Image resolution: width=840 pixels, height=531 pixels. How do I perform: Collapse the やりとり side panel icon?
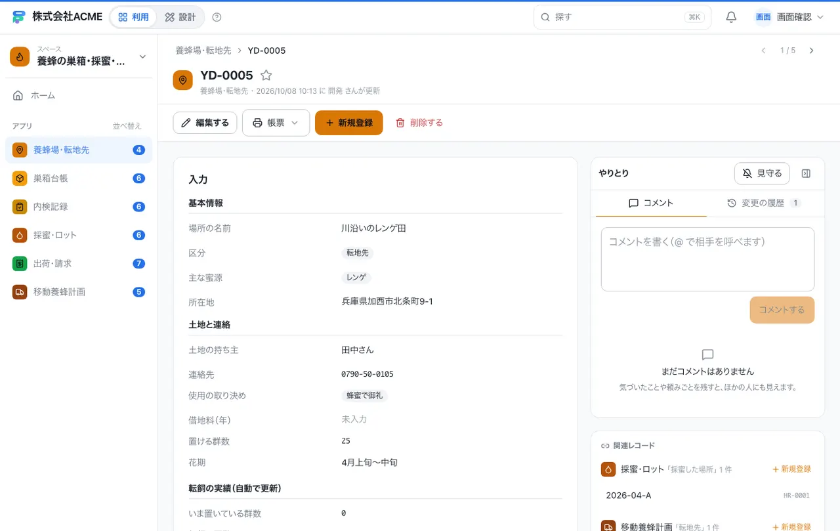click(x=806, y=173)
